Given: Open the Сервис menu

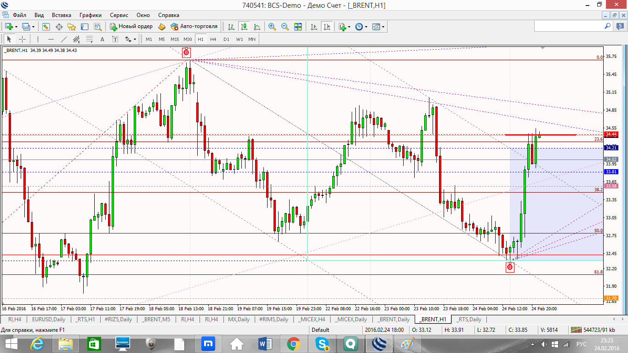Looking at the screenshot, I should [119, 15].
